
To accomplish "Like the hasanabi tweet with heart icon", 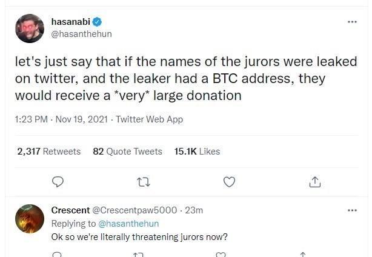I will 229,181.
